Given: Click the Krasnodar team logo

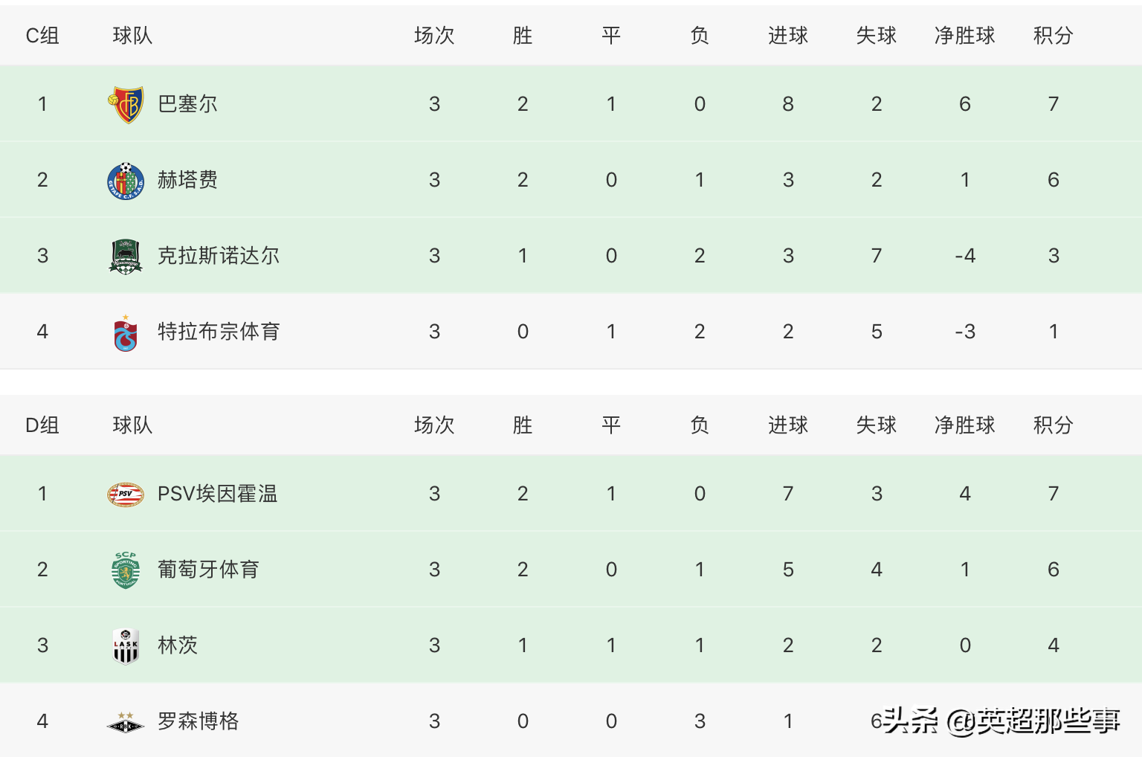Looking at the screenshot, I should 126,257.
